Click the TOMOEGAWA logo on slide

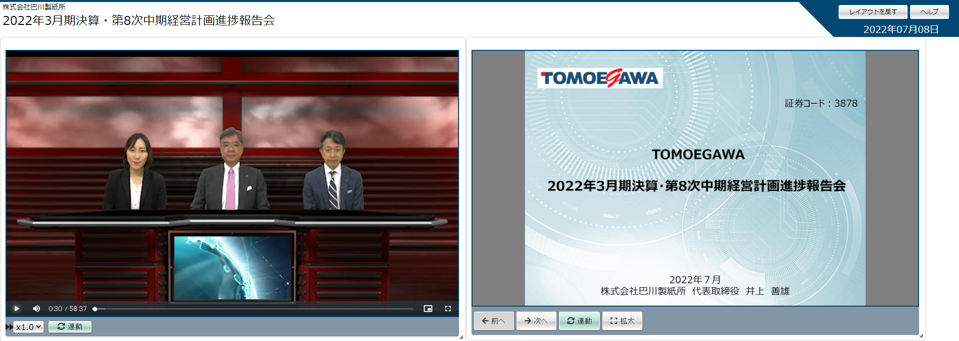point(600,78)
